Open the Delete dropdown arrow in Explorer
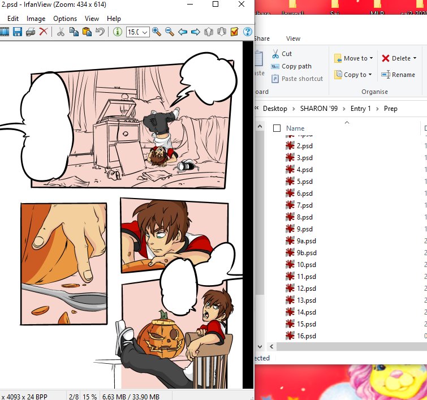 coord(415,58)
